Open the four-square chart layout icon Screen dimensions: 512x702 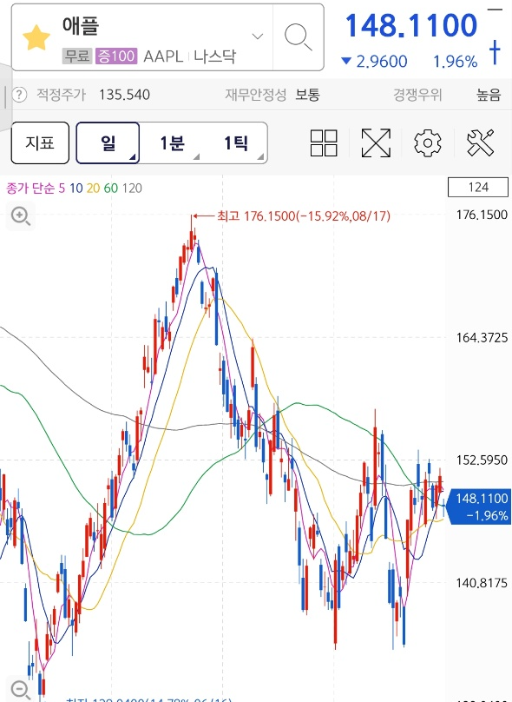tap(324, 143)
